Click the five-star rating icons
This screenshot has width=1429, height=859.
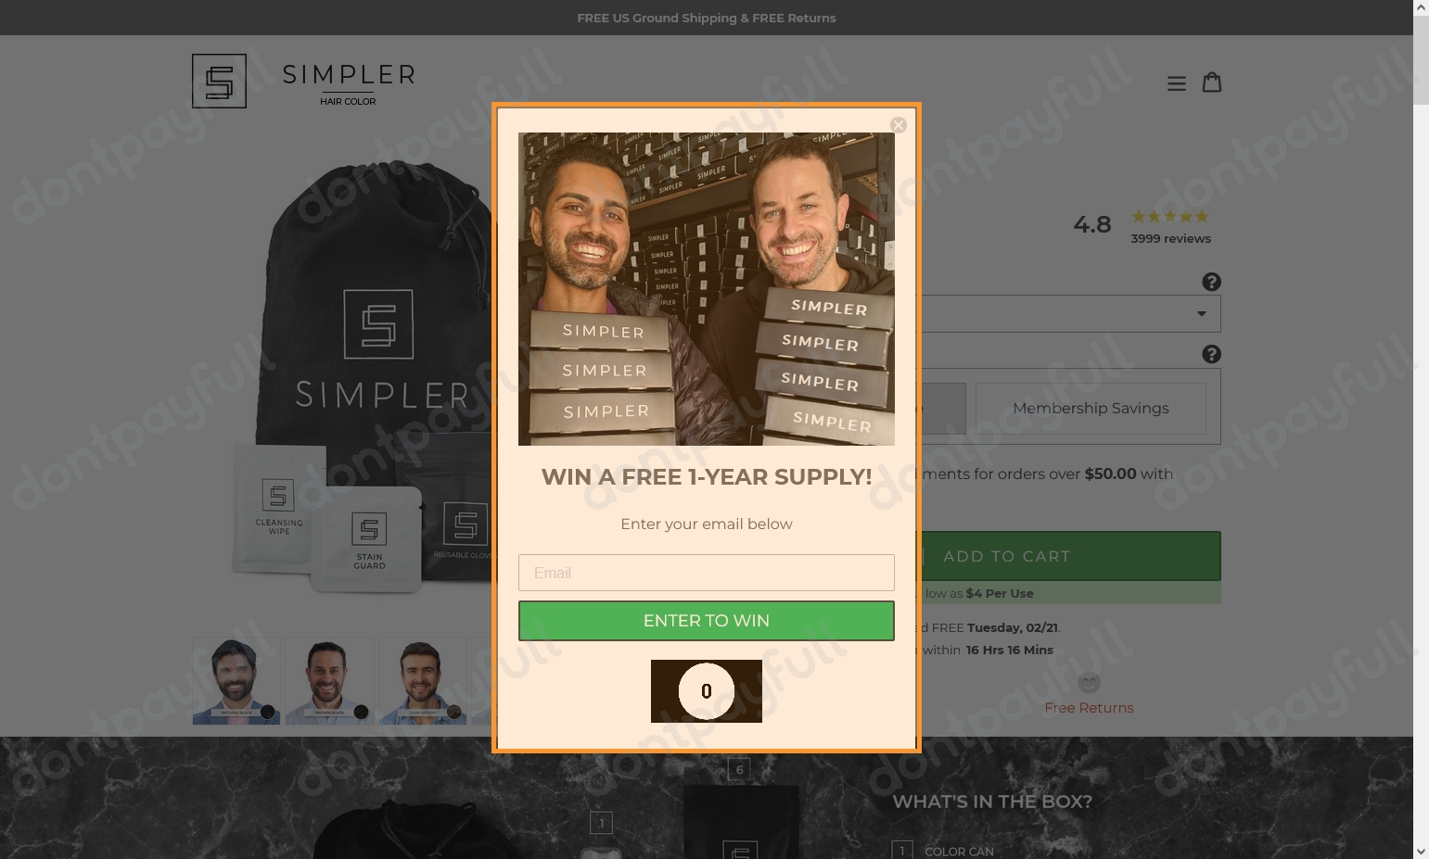[x=1169, y=217]
